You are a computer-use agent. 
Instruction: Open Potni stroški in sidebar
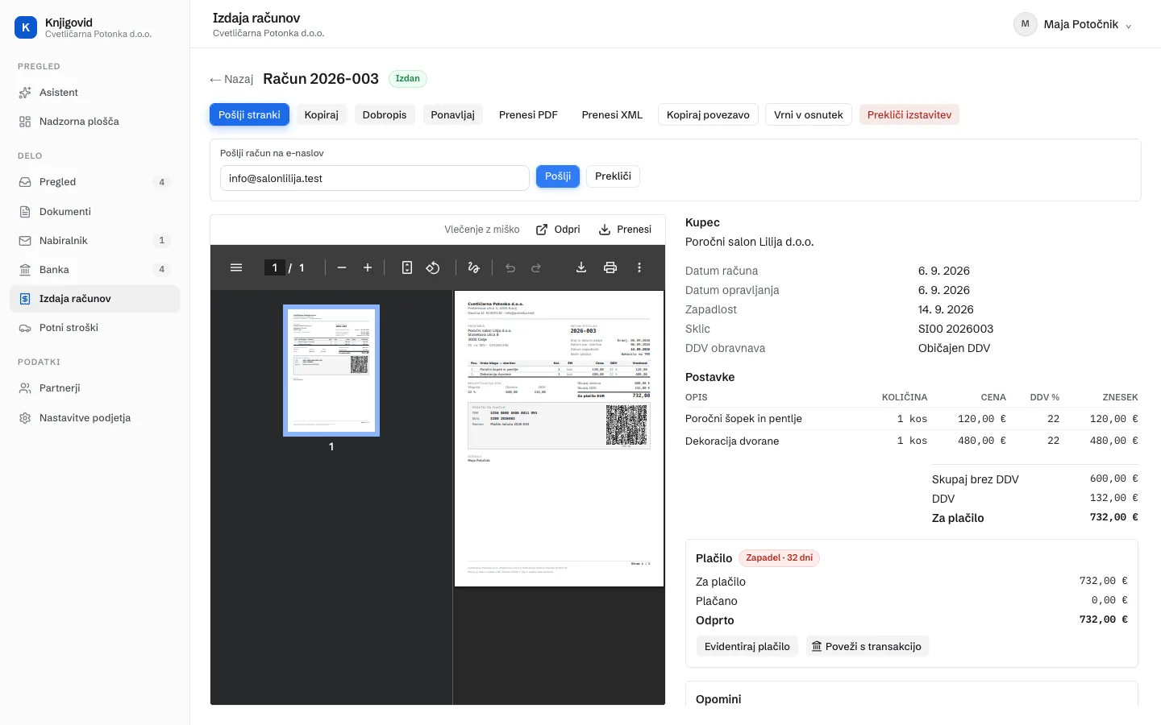point(95,328)
